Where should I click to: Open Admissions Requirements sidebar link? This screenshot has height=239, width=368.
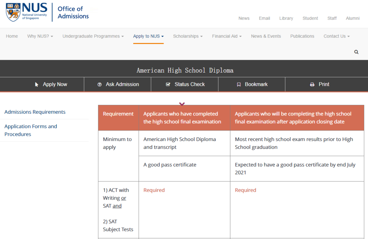pos(35,112)
